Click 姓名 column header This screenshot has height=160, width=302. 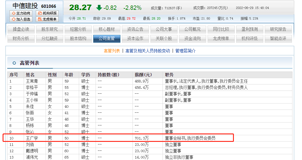[x=30, y=75]
